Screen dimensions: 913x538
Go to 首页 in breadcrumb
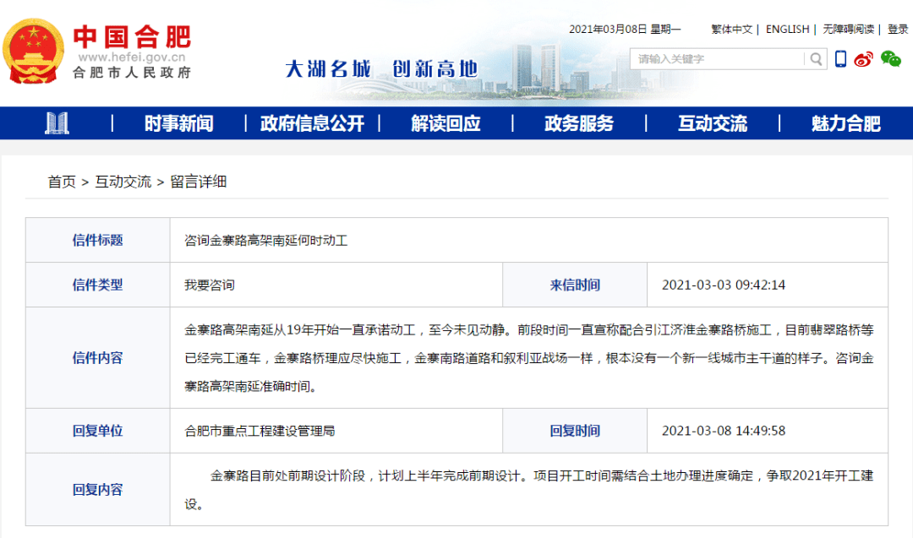point(62,182)
